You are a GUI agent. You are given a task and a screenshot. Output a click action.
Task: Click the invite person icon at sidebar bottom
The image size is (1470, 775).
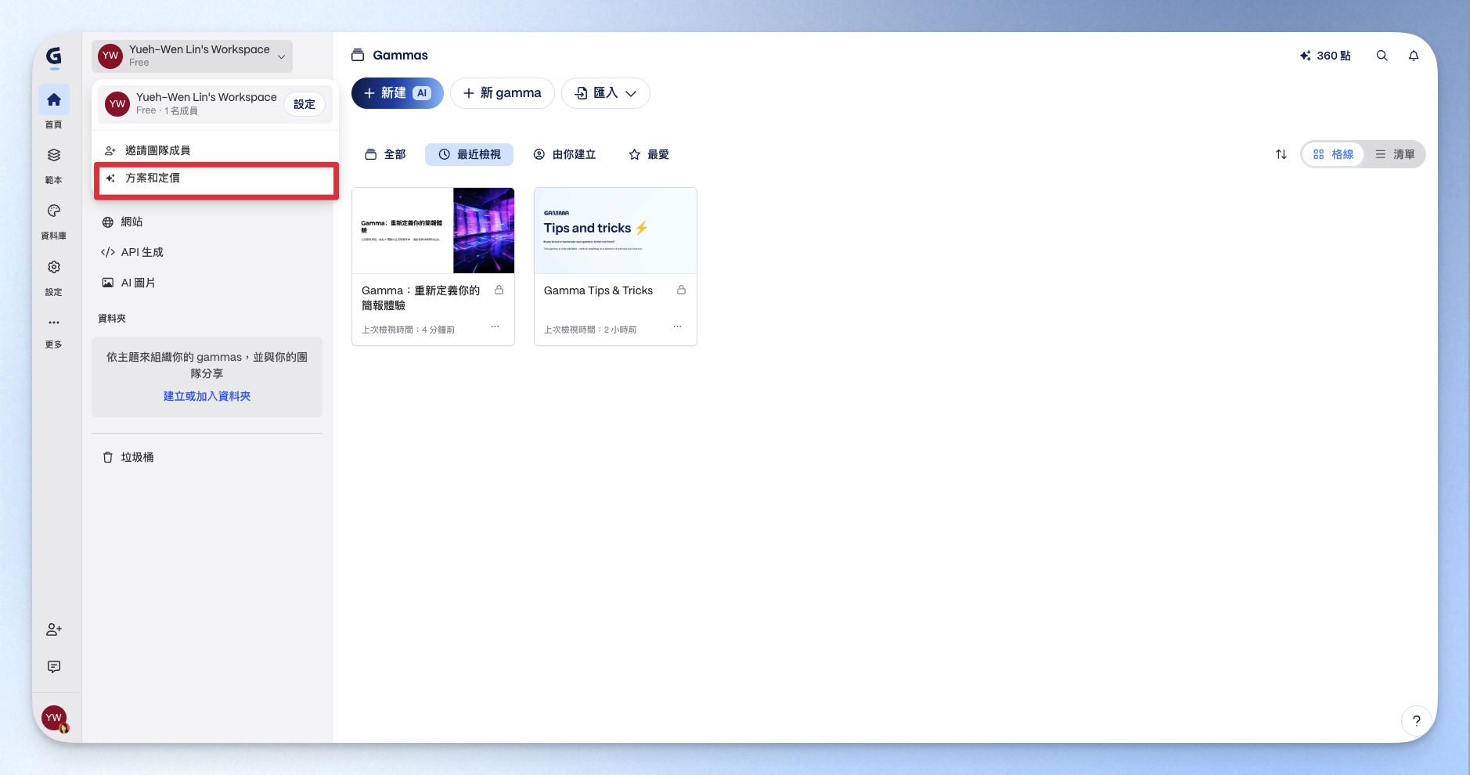pos(53,629)
